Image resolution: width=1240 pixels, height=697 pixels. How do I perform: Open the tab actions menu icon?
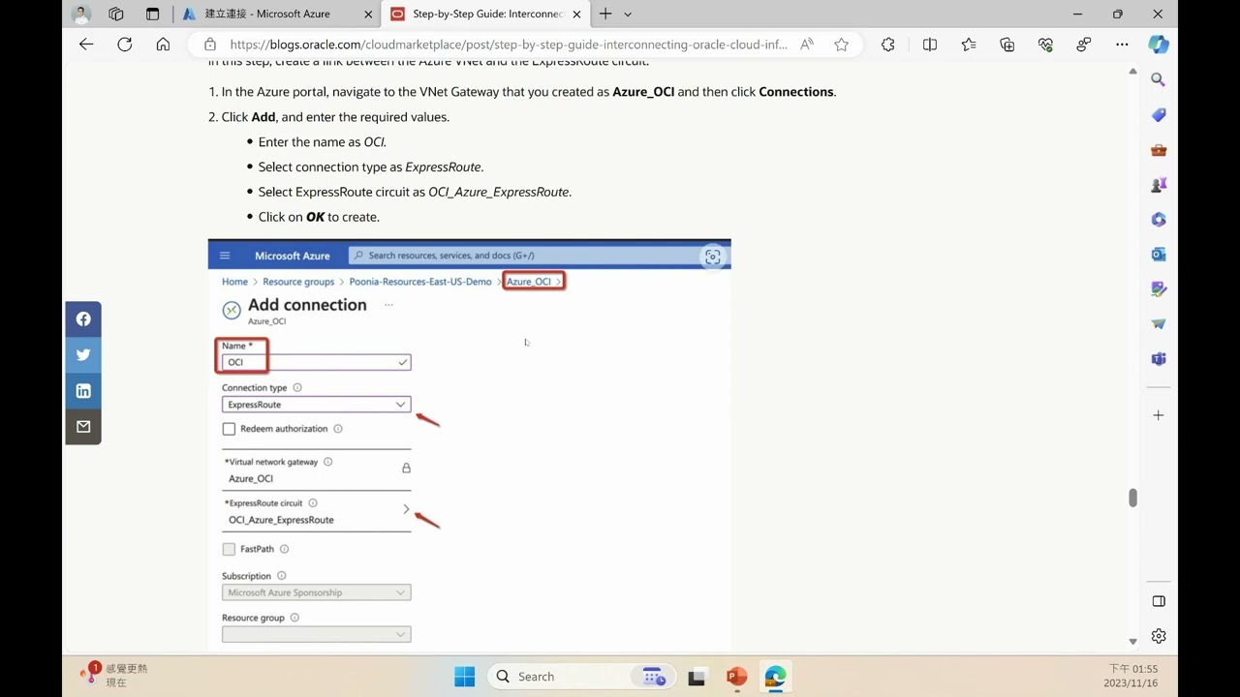tap(152, 15)
